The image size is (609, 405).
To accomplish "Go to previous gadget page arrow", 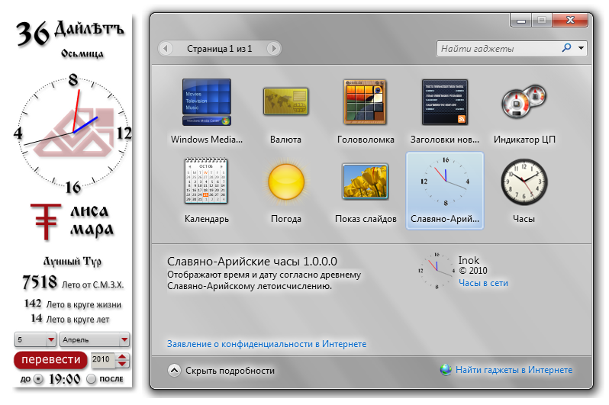I will point(166,49).
